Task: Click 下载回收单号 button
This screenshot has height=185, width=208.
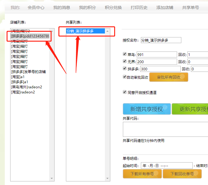Action: pyautogui.click(x=182, y=174)
